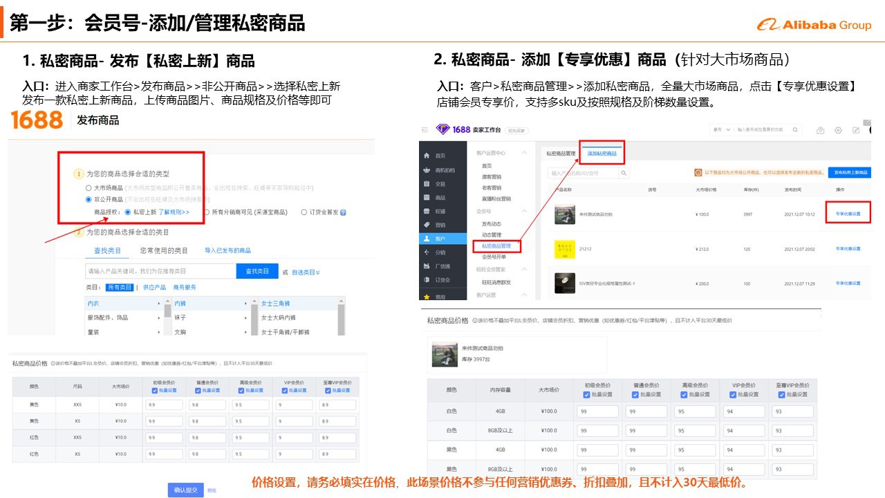Click the 首页 home icon in sidebar
This screenshot has height=498, width=885.
[x=427, y=156]
